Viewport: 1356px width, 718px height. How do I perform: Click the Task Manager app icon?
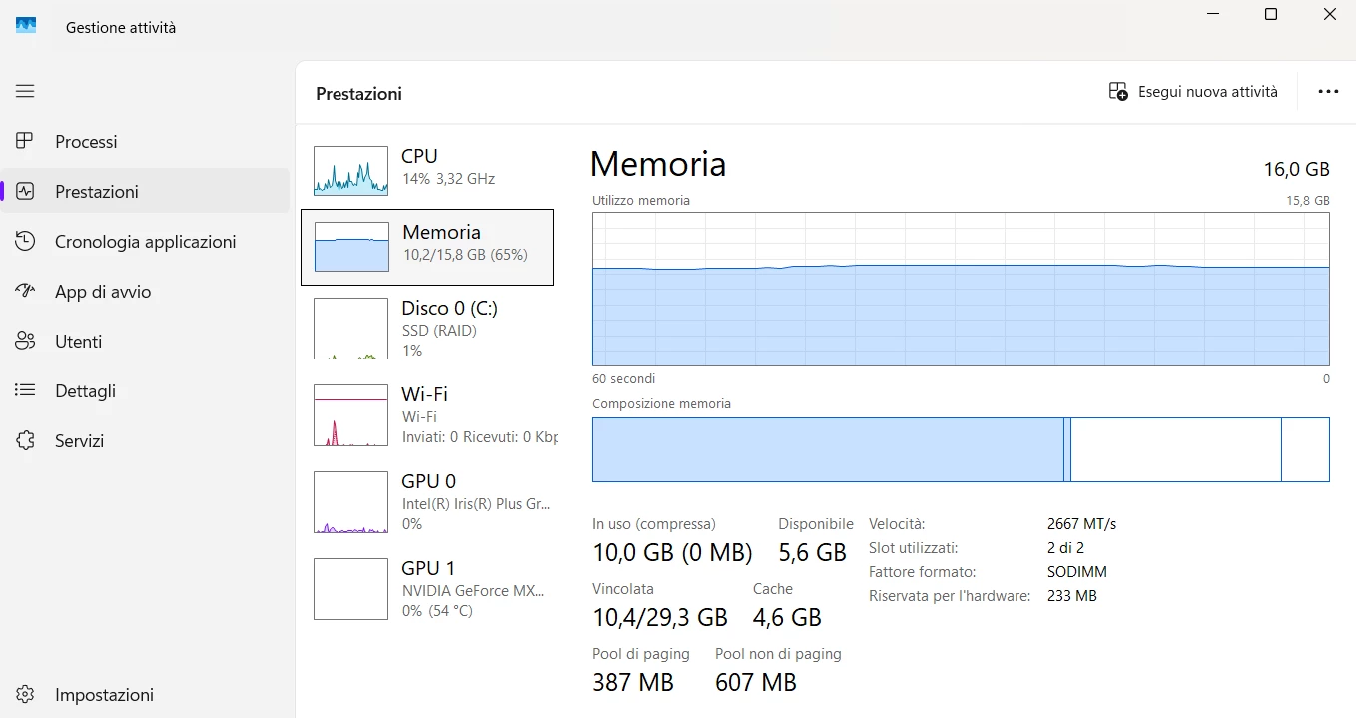click(26, 26)
